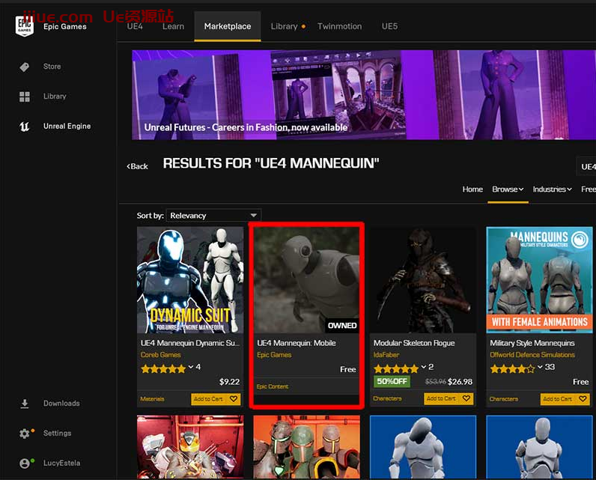Add Modular Skeleton Rogue to cart

pyautogui.click(x=440, y=399)
